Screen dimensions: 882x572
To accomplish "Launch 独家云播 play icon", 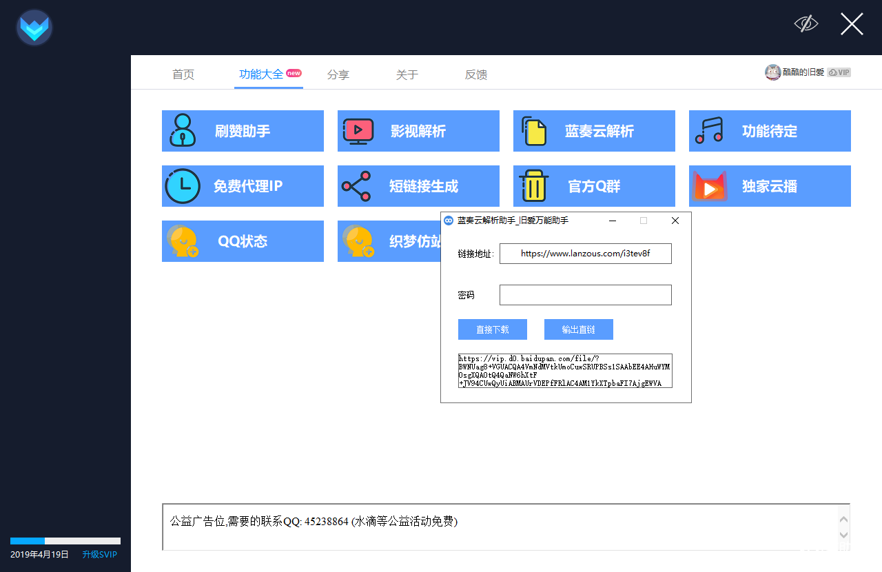I will pyautogui.click(x=709, y=186).
